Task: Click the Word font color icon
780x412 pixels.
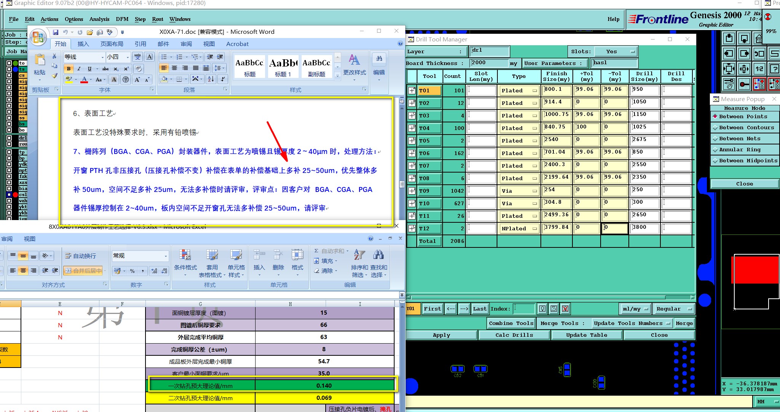Action: pos(85,79)
